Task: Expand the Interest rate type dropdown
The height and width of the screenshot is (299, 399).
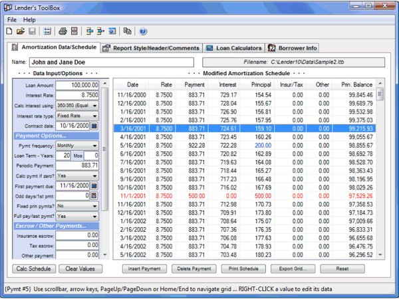Action: point(94,115)
